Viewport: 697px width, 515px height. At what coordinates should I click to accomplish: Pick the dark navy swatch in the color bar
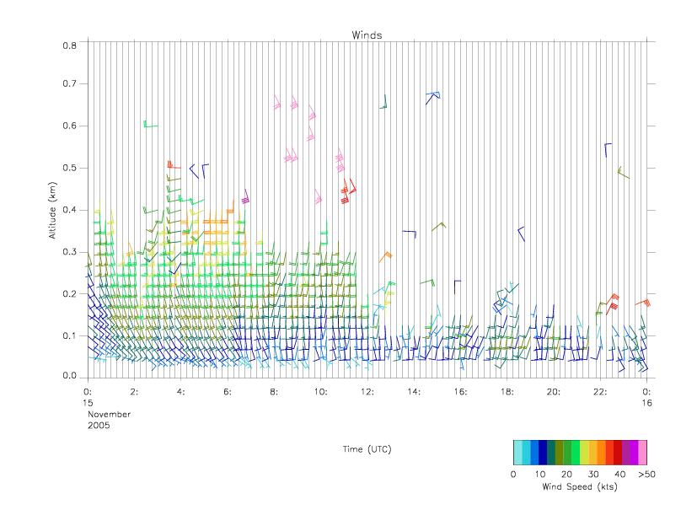pos(543,453)
